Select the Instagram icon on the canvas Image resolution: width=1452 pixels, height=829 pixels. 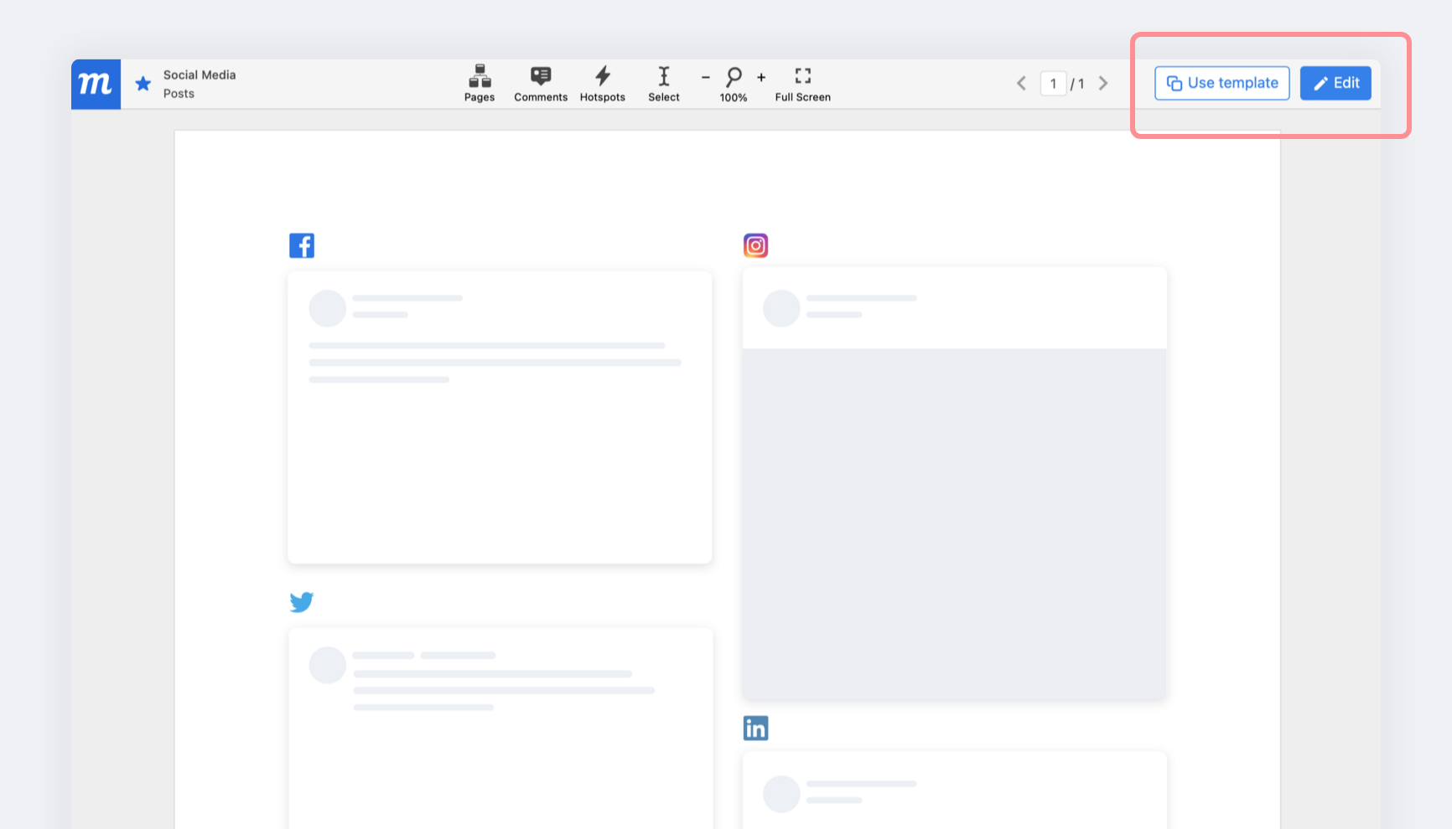coord(755,245)
